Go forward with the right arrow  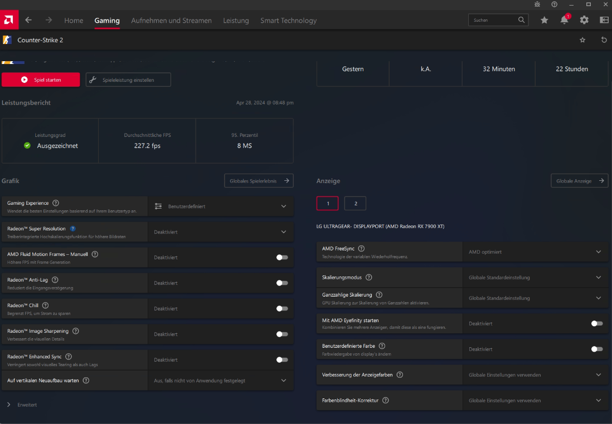tap(48, 20)
